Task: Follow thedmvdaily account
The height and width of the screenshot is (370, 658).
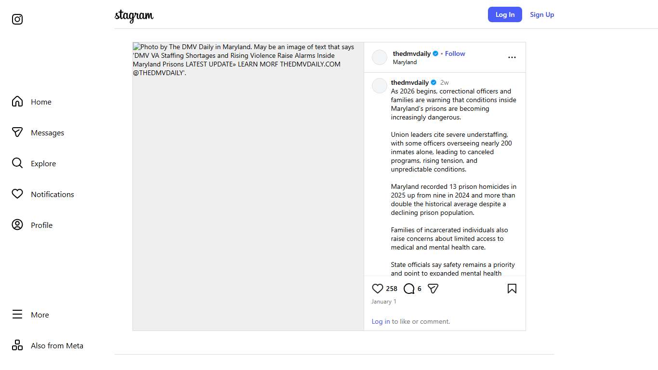Action: click(455, 53)
